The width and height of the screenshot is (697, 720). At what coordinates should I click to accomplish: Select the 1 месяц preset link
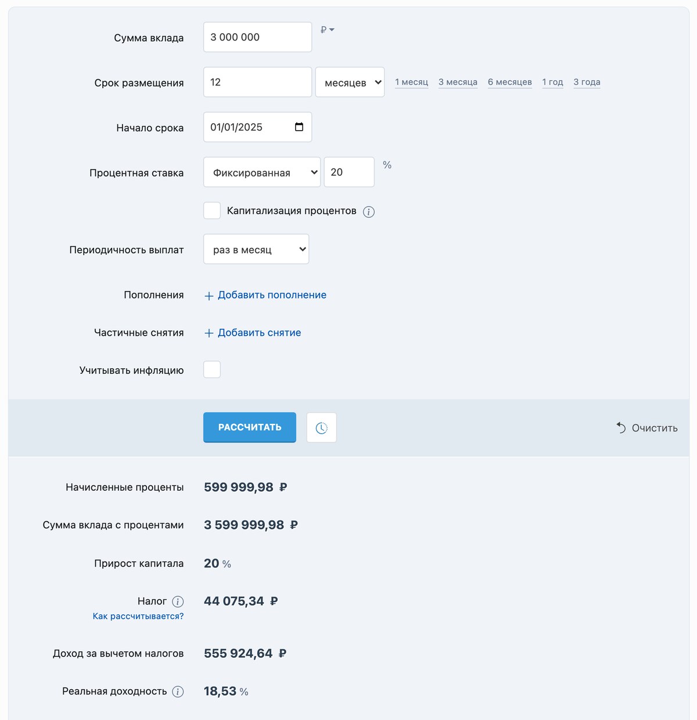411,82
